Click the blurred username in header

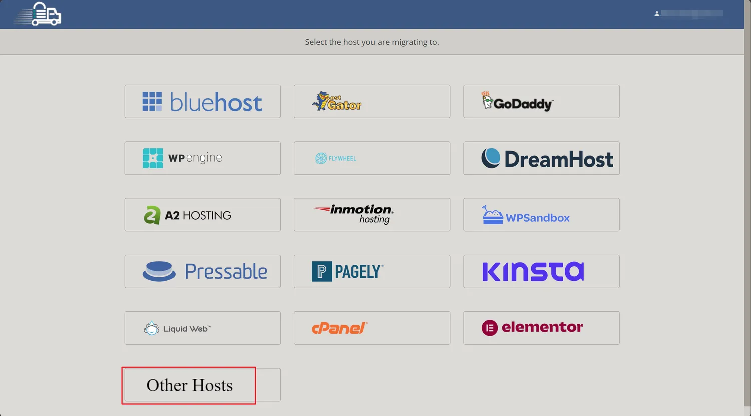click(692, 14)
